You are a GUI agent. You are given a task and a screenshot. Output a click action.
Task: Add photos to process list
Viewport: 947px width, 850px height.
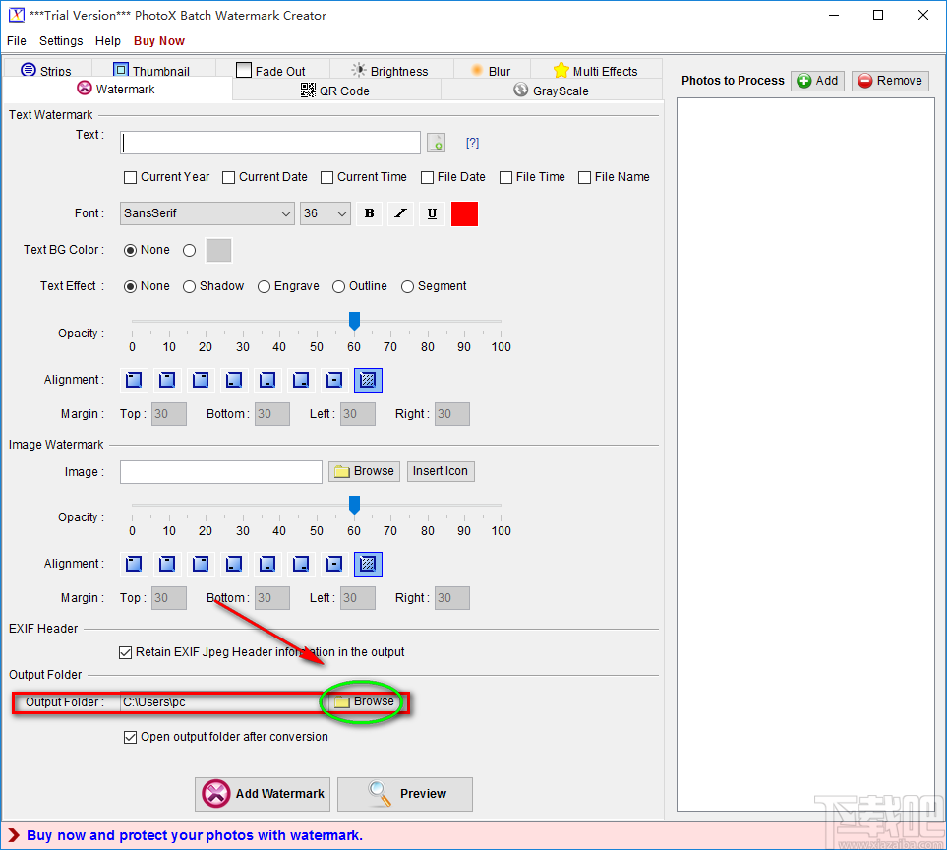click(x=817, y=81)
